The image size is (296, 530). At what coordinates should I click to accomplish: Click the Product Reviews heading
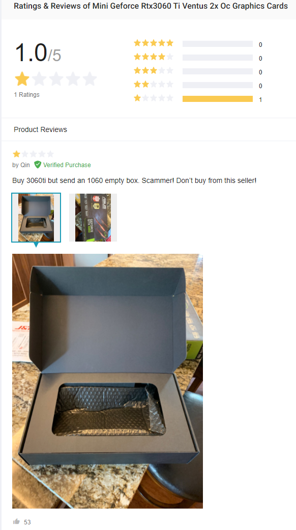pos(41,129)
